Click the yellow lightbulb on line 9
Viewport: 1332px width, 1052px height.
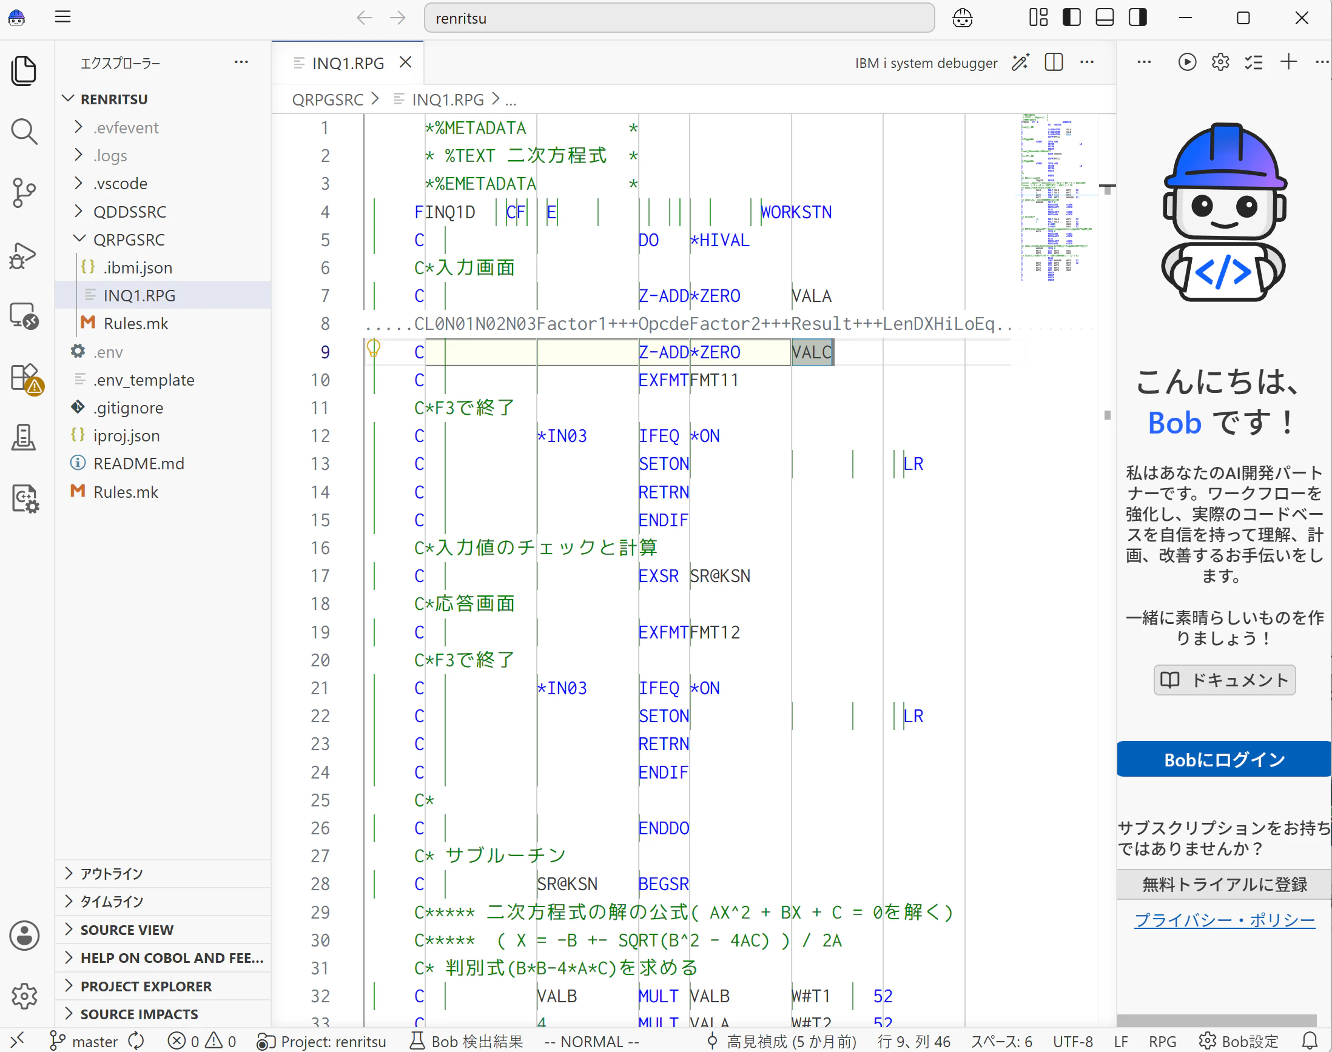pos(374,349)
